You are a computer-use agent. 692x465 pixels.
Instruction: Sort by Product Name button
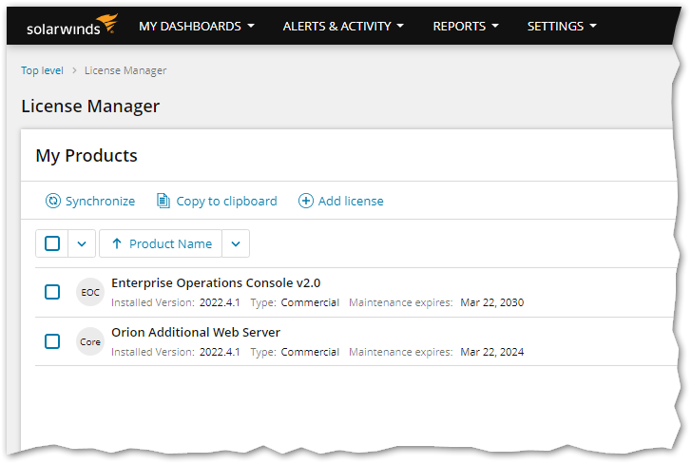[x=161, y=243]
